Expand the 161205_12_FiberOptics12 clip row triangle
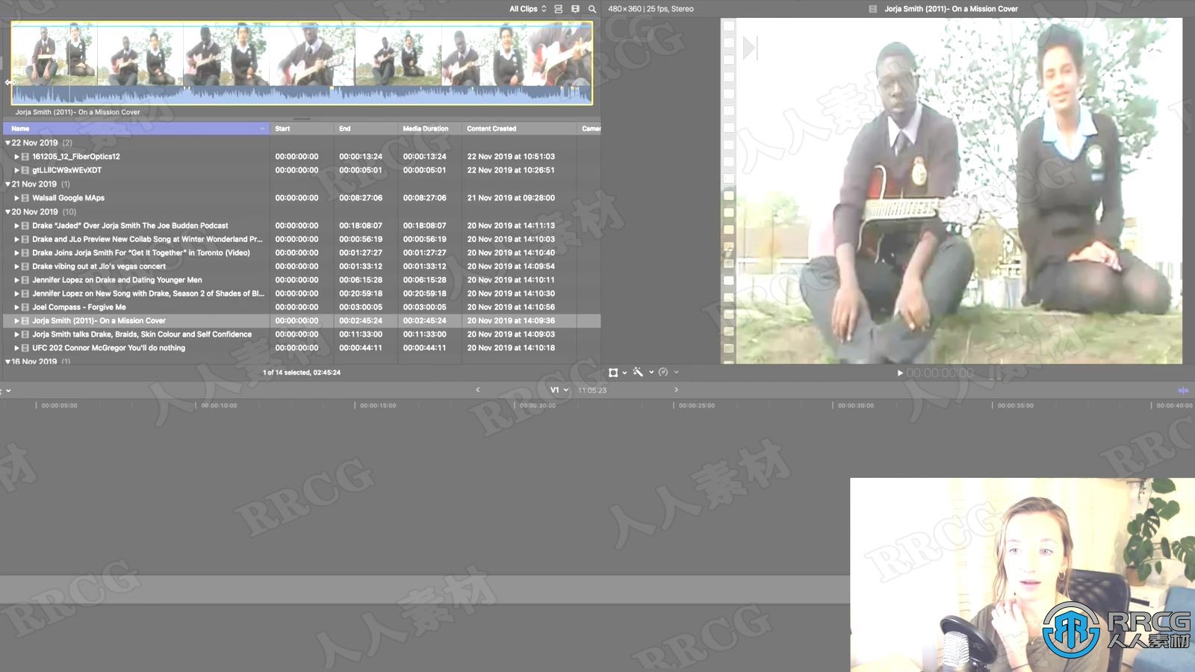 (x=16, y=157)
